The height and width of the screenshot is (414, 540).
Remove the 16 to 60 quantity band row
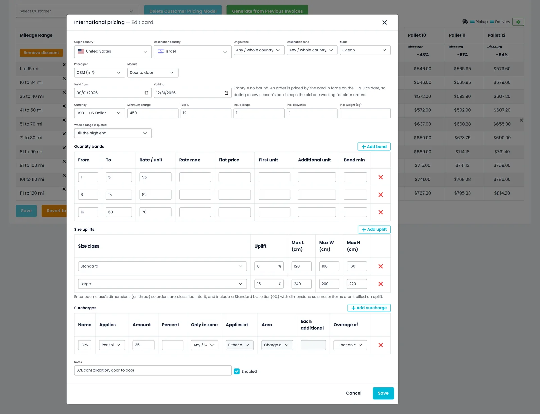380,212
